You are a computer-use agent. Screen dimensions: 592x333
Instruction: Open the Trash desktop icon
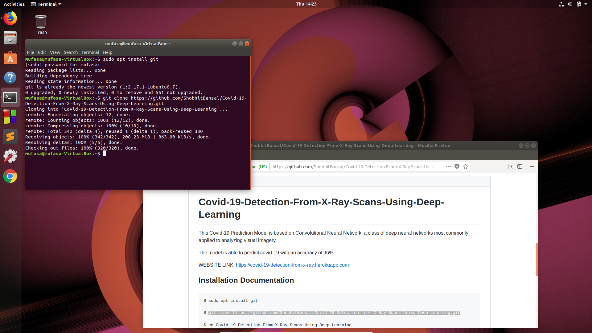point(41,25)
